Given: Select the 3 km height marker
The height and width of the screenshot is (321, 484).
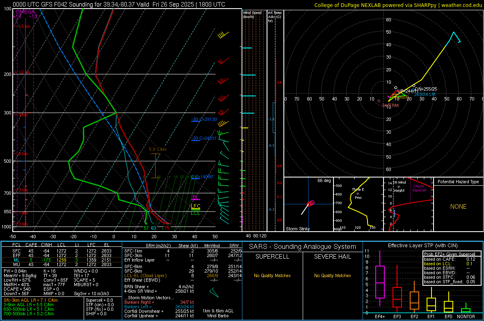Looking at the screenshot, I should [x=23, y=190].
